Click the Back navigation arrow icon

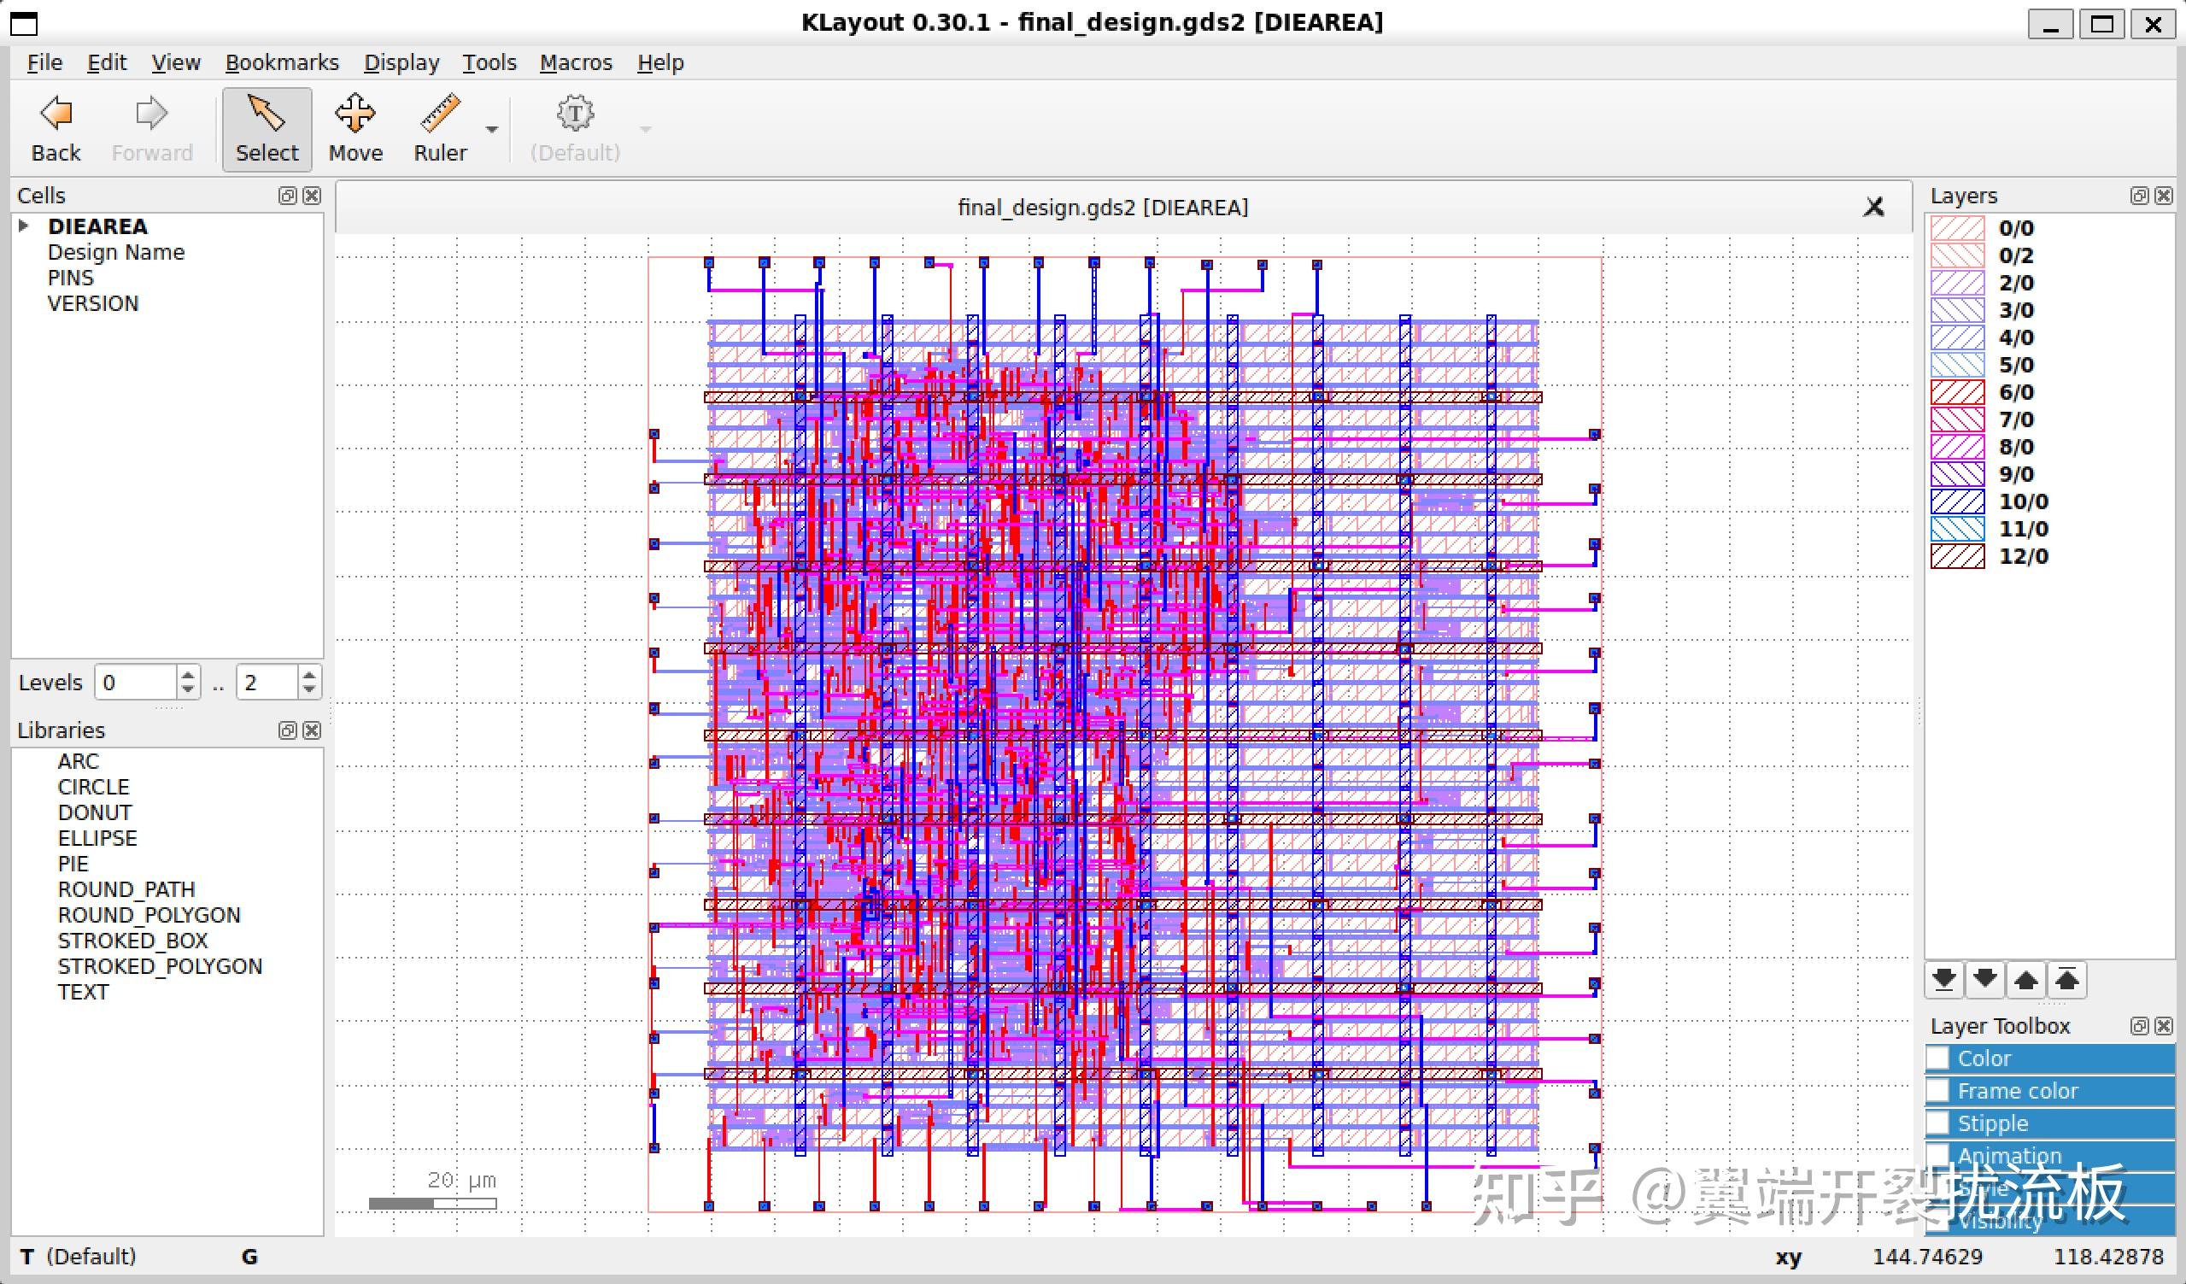pyautogui.click(x=56, y=114)
